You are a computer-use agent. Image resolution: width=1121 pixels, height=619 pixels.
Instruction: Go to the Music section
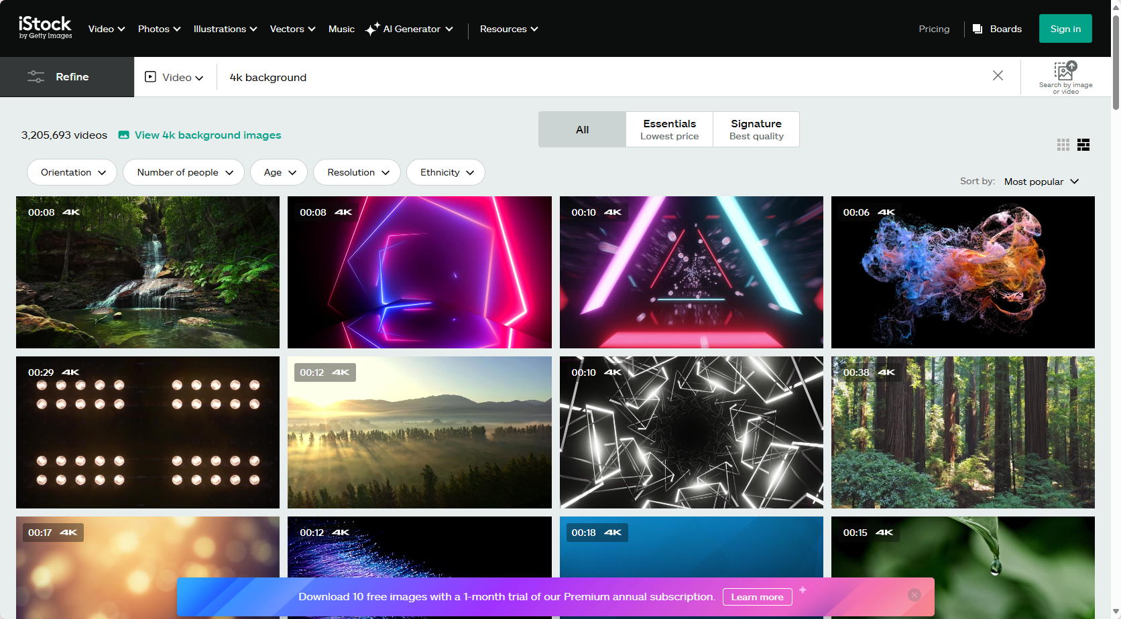click(341, 29)
